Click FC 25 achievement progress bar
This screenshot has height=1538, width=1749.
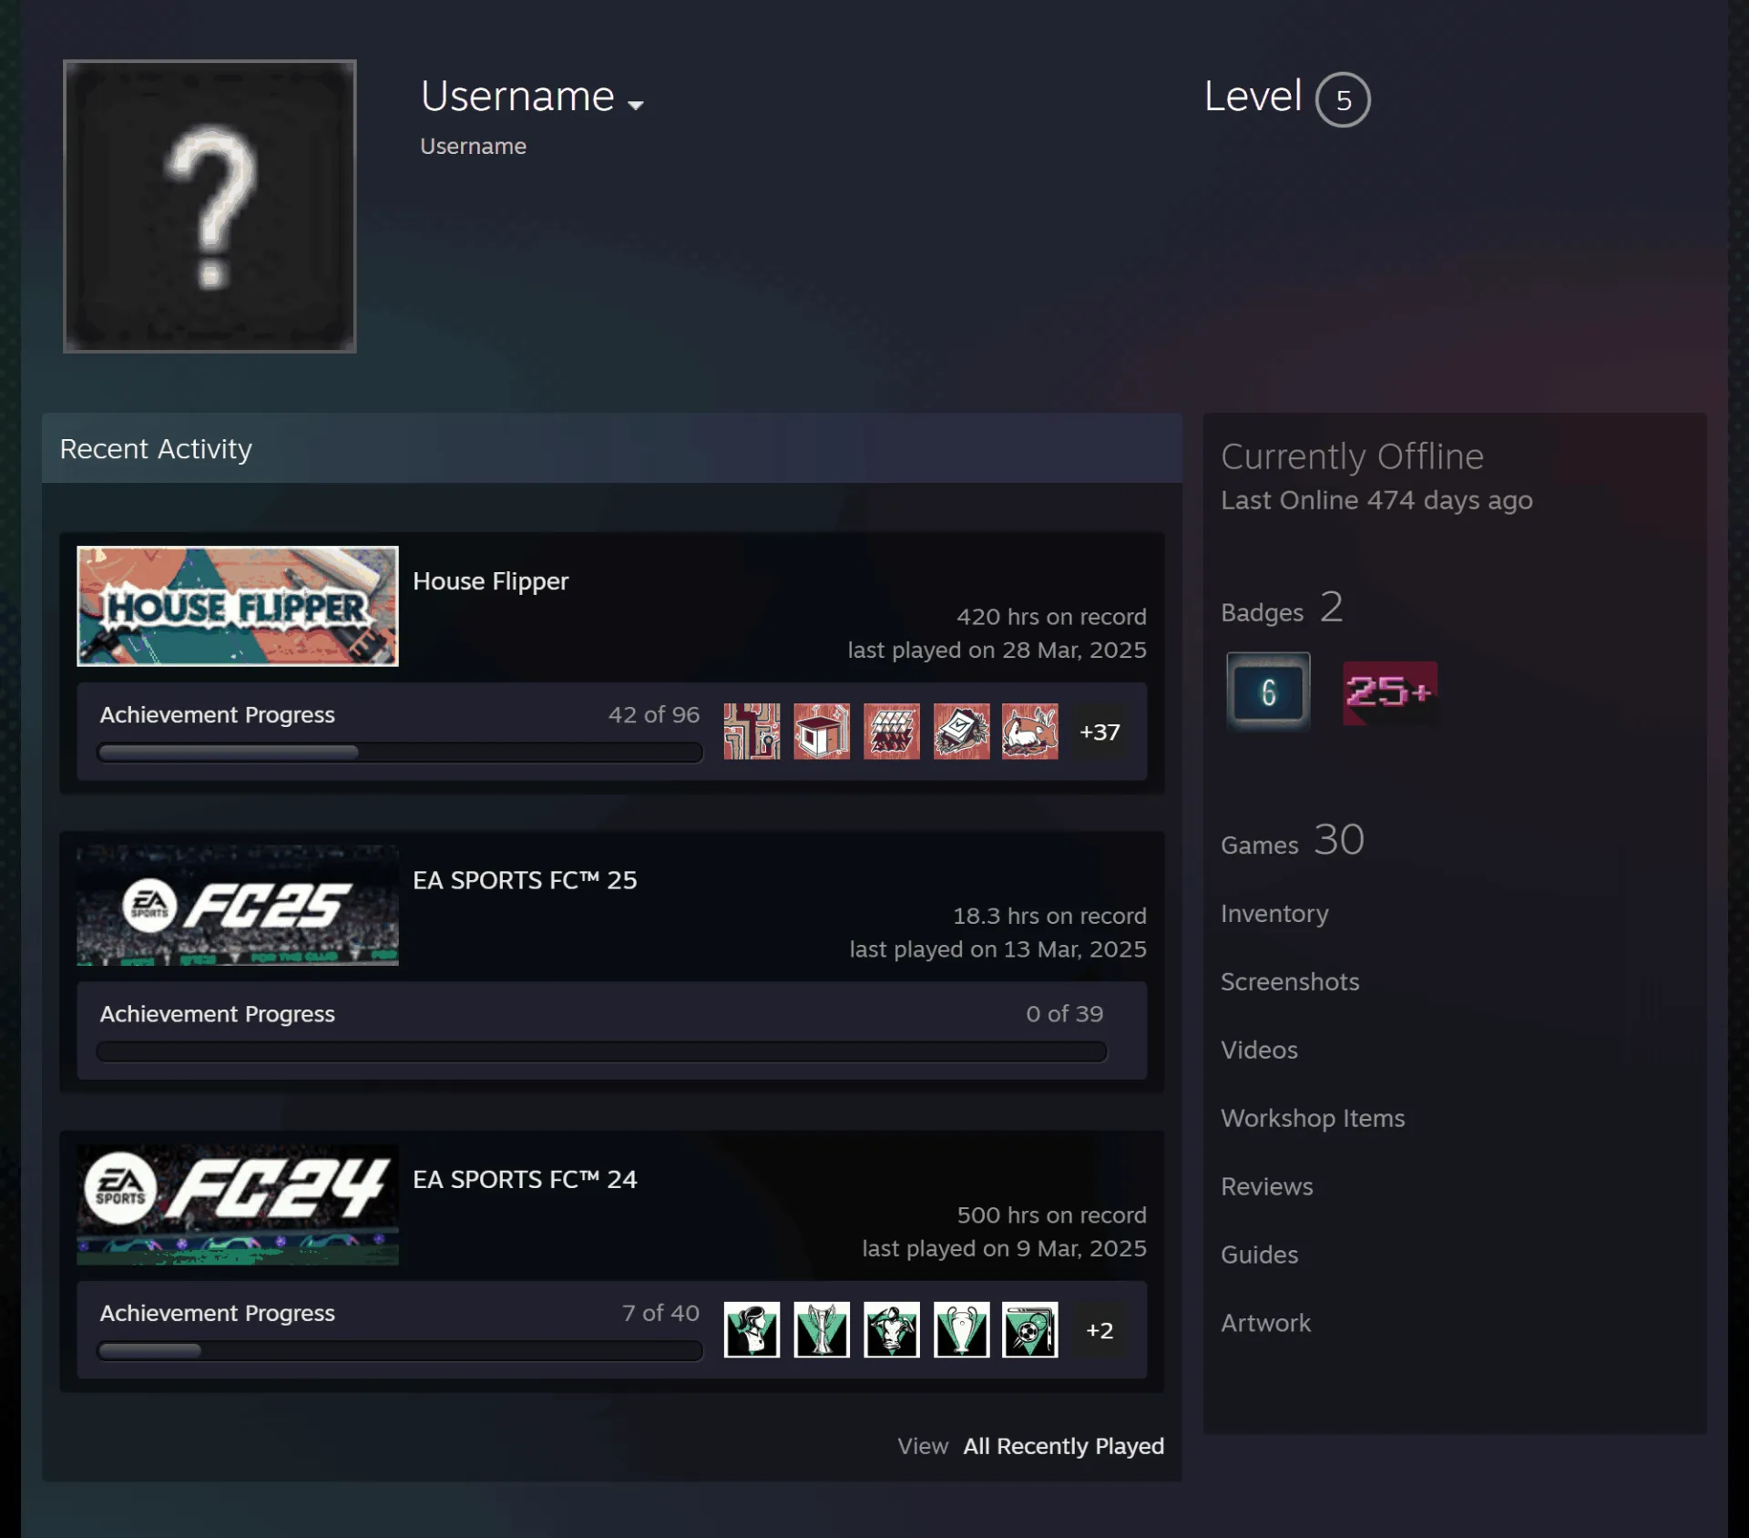tap(601, 1051)
